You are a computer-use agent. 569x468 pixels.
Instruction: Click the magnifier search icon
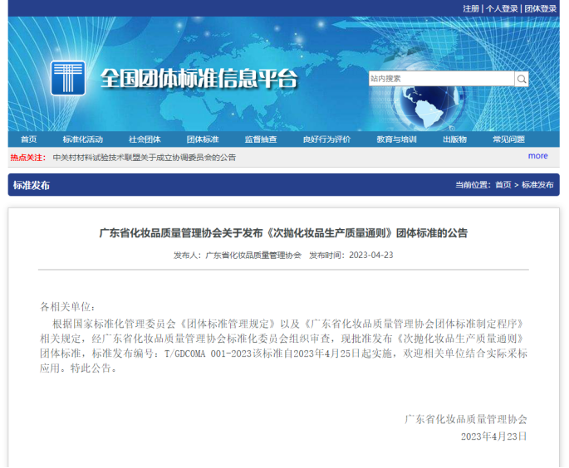point(522,79)
